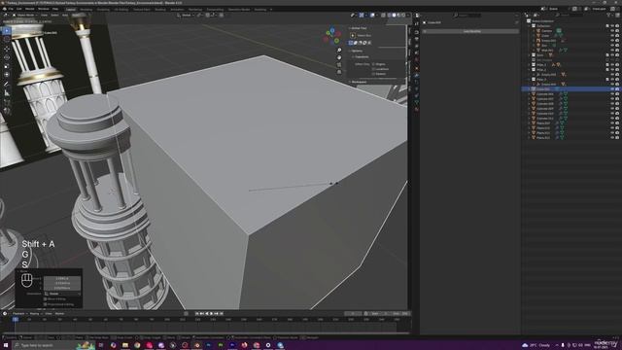Enable Affect Only Locations checkbox
622x350 pixels.
click(x=373, y=69)
